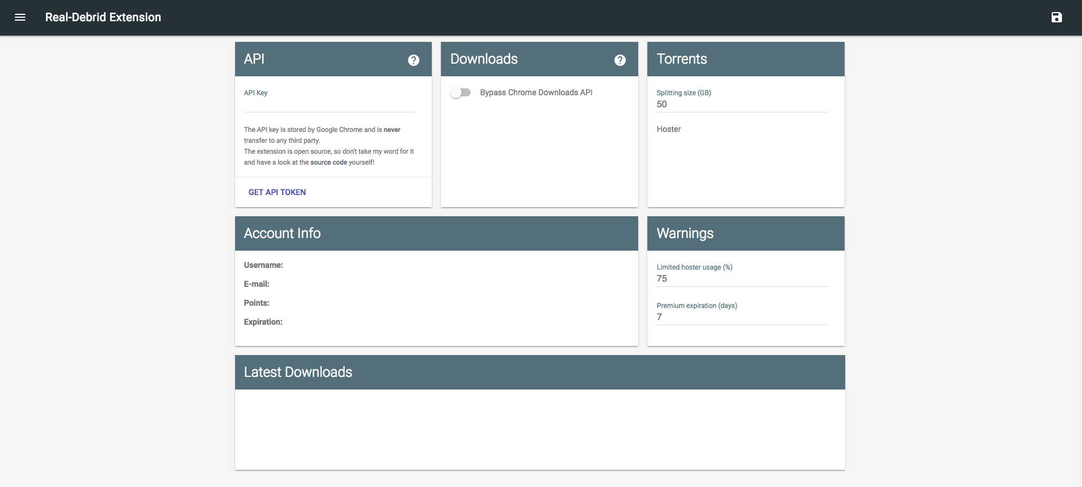This screenshot has width=1082, height=487.
Task: Click the GET API TOKEN button
Action: pyautogui.click(x=277, y=192)
